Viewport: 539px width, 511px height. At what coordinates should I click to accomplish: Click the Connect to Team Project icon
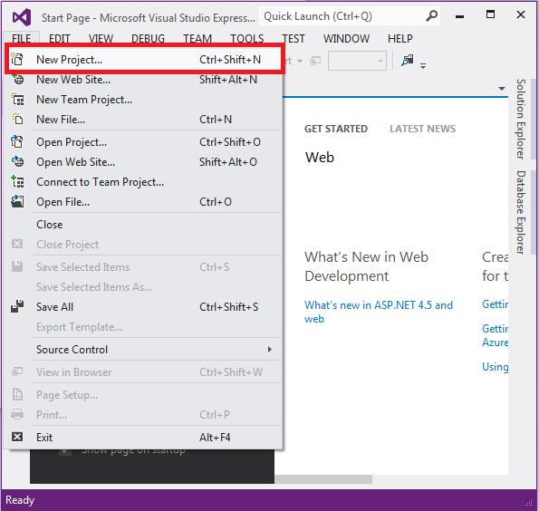point(17,181)
